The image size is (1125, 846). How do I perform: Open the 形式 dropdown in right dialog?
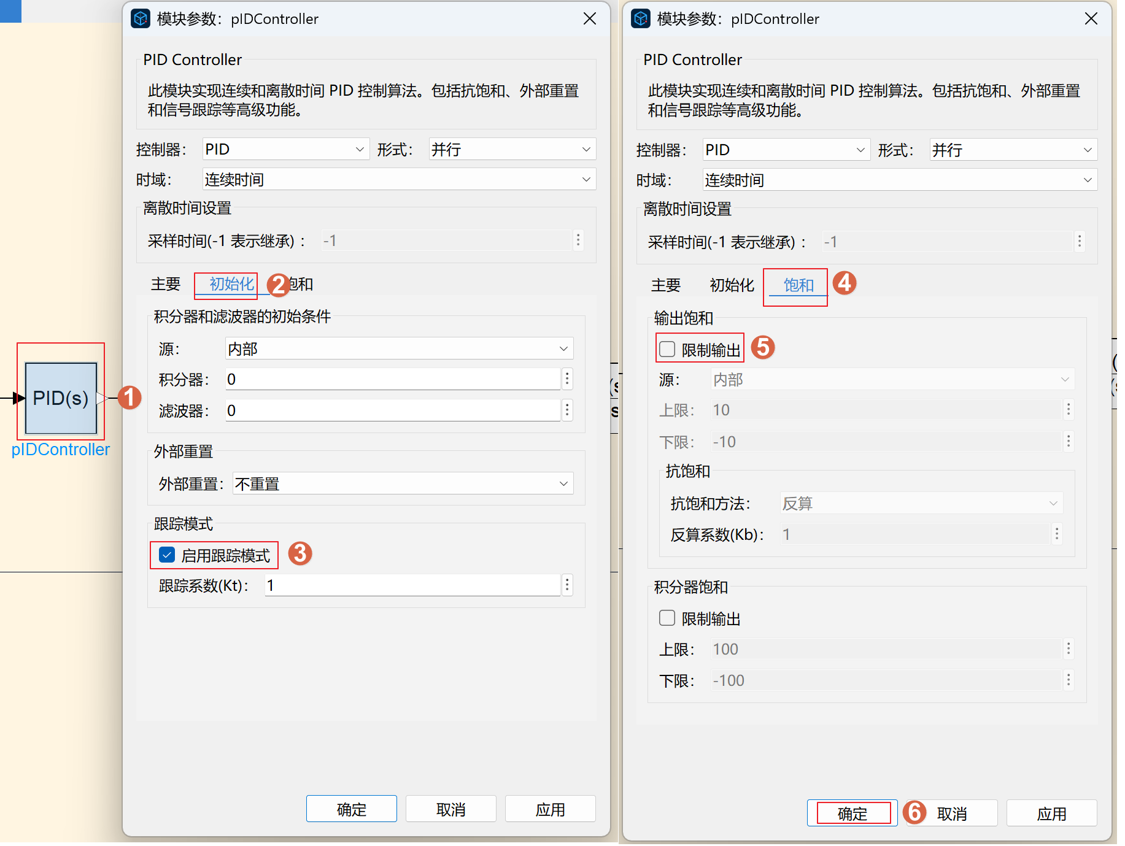(1013, 150)
